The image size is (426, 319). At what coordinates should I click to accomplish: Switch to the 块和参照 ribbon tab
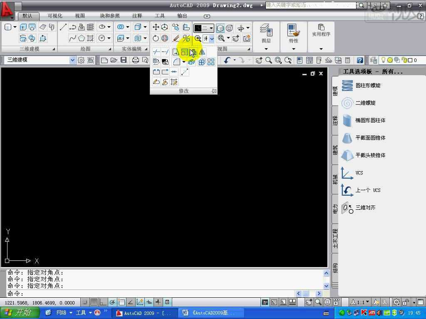[x=110, y=16]
